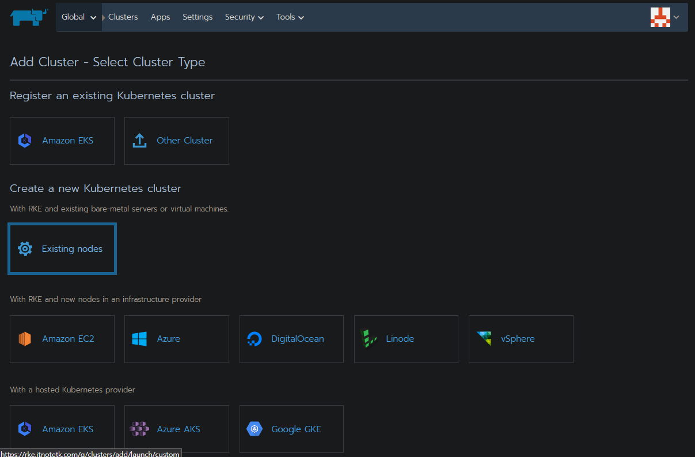
Task: Select Google GKE hosted provider
Action: (x=291, y=429)
